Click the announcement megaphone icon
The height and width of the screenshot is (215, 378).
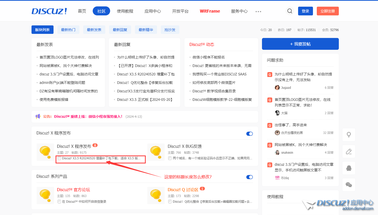38,116
